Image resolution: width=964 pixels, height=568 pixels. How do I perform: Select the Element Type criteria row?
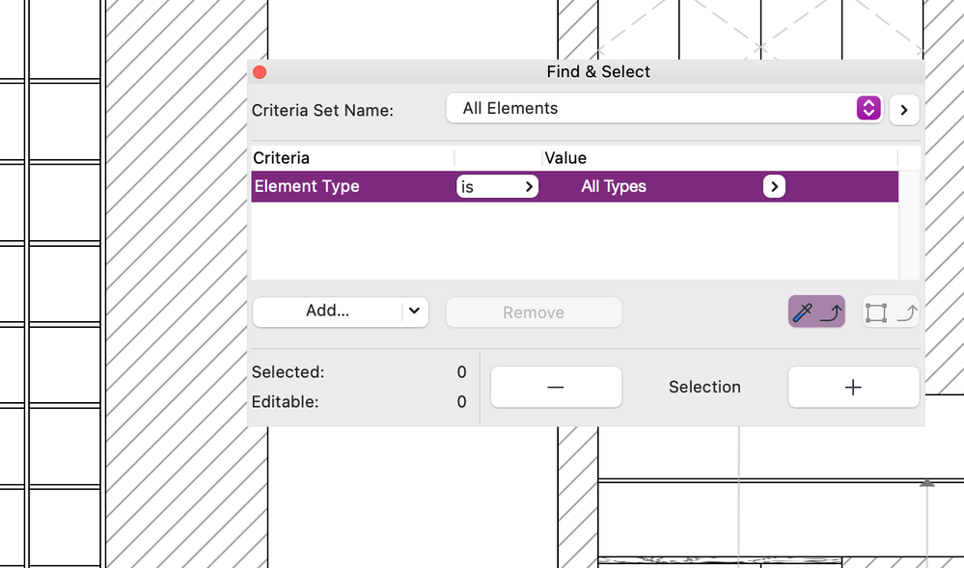click(x=307, y=186)
